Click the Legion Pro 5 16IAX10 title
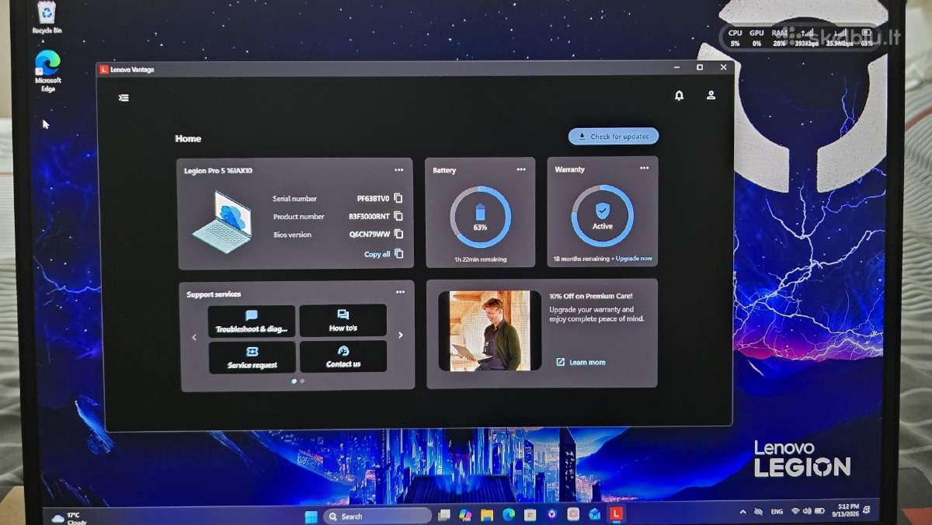Screen dimensions: 932x525 pyautogui.click(x=218, y=171)
